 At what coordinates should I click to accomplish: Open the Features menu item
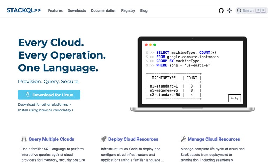tap(55, 10)
